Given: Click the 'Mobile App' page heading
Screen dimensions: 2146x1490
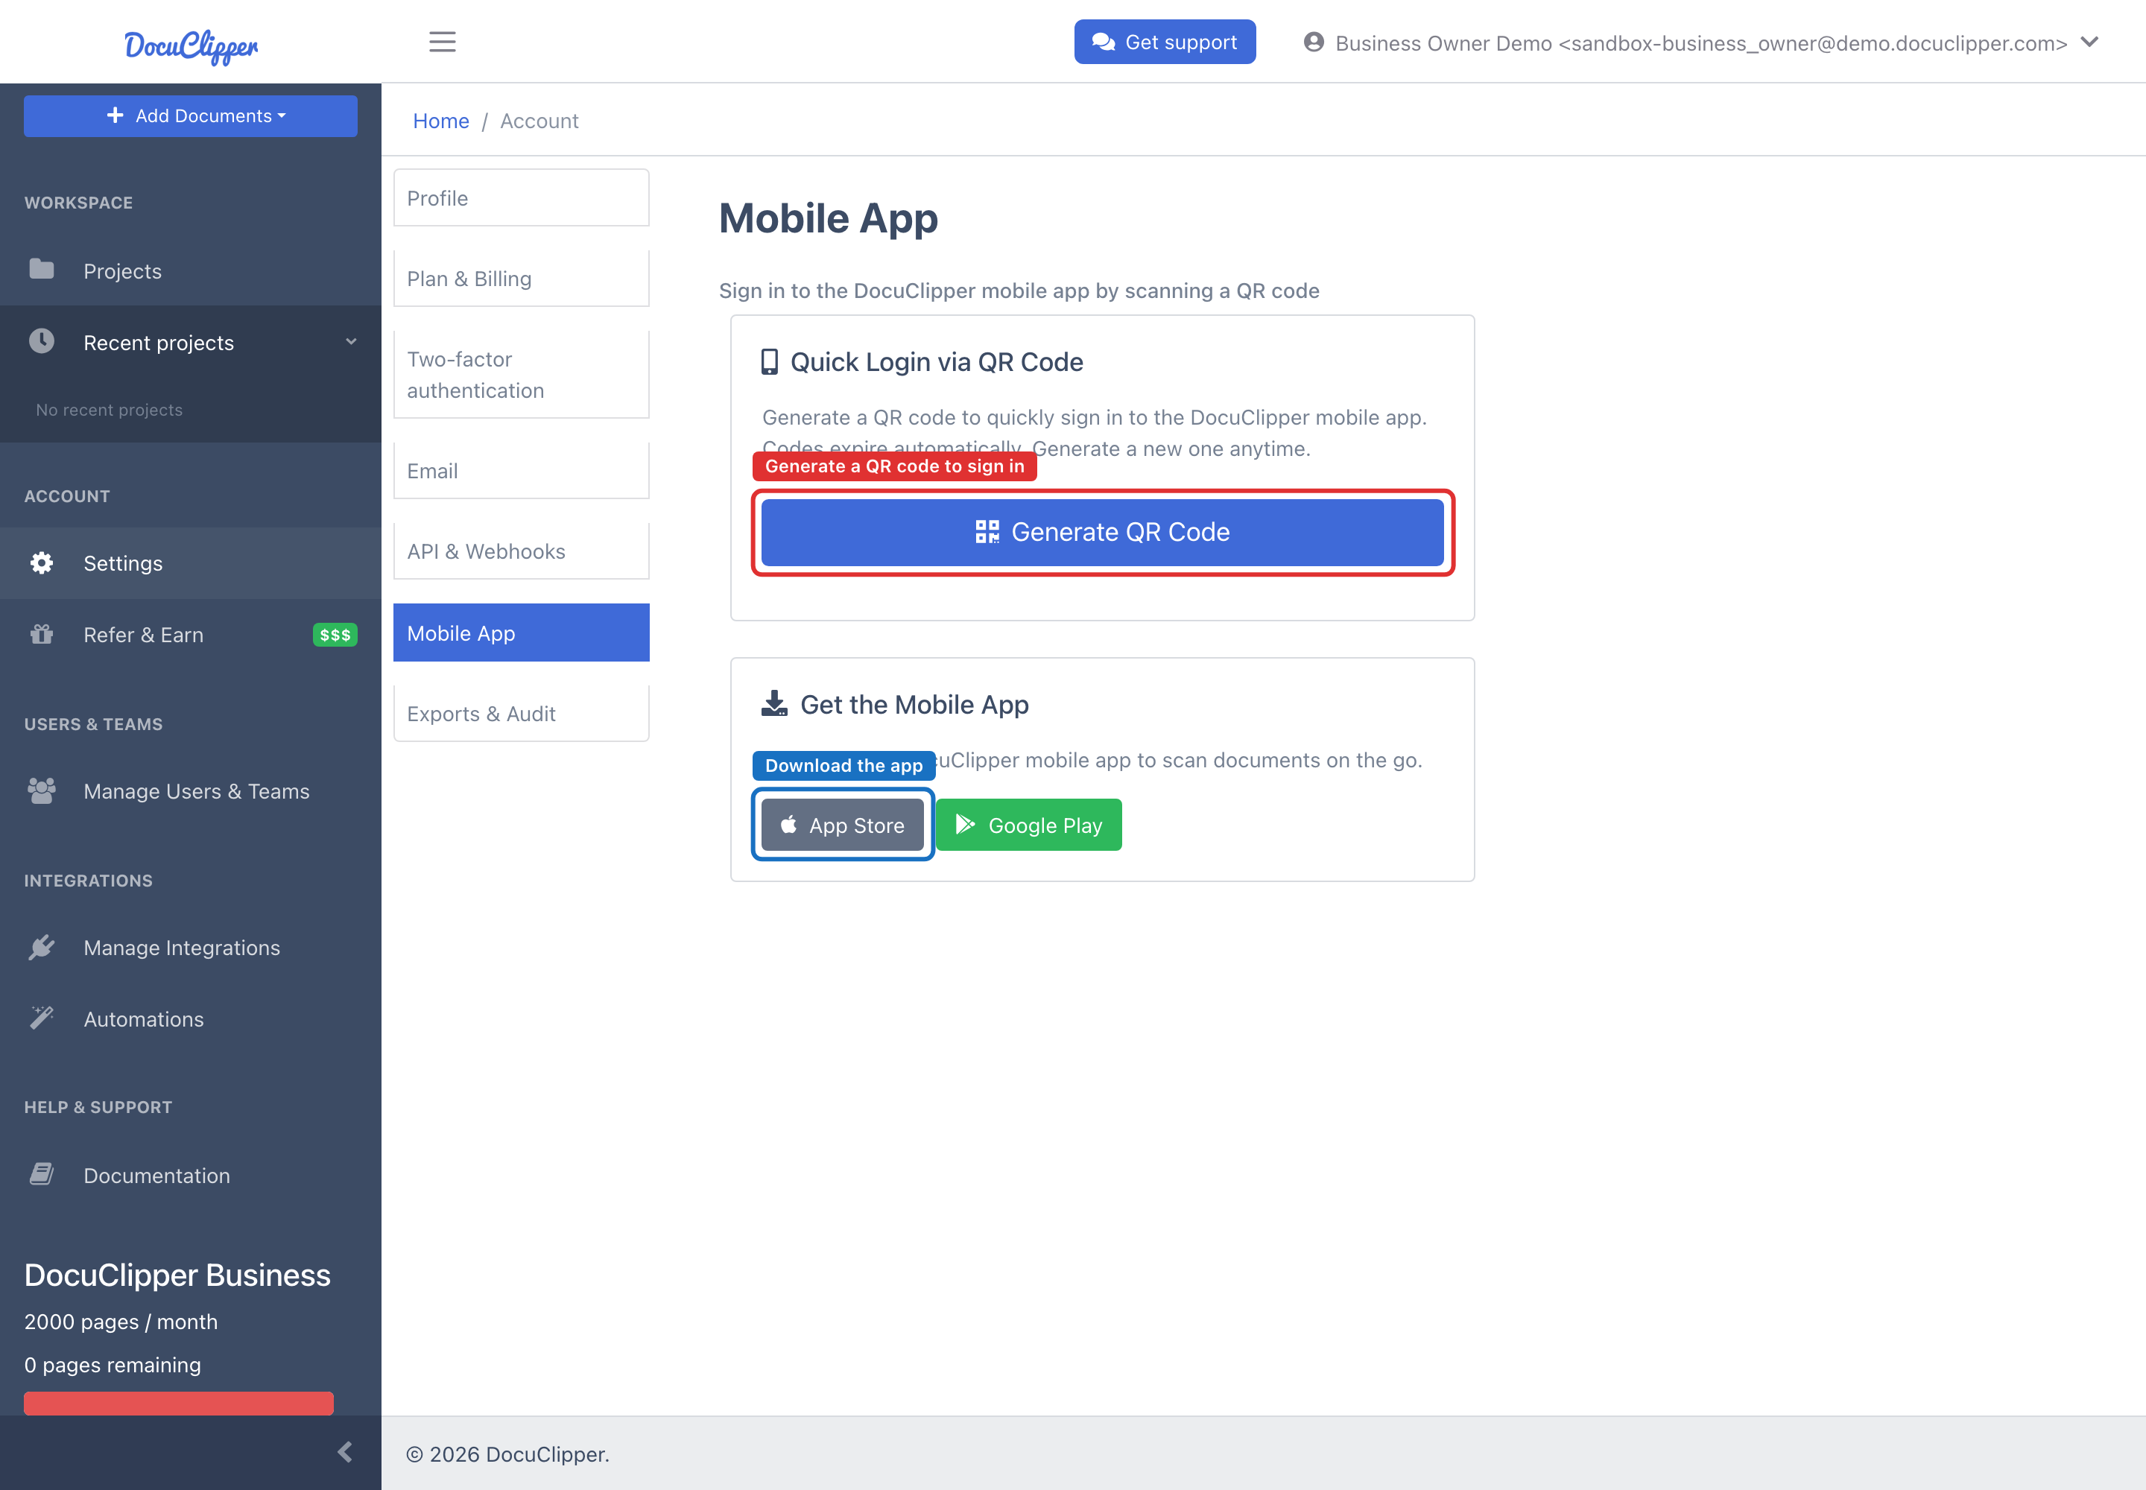Looking at the screenshot, I should click(x=829, y=218).
